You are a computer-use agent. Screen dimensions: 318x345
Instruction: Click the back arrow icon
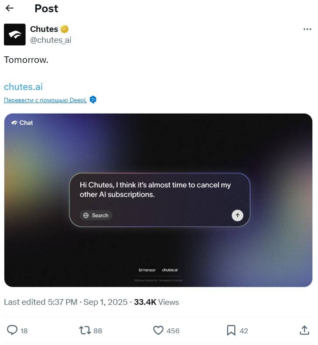pyautogui.click(x=10, y=8)
